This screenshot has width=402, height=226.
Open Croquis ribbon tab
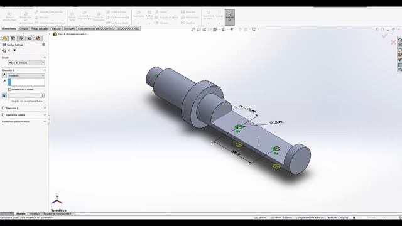point(24,28)
